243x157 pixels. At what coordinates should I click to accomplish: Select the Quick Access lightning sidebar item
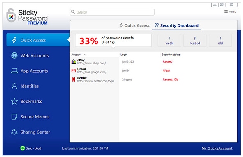pos(38,40)
